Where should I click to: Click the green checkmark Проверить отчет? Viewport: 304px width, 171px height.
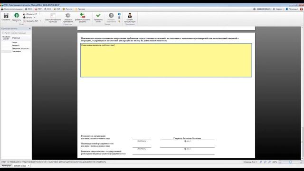click(x=98, y=15)
